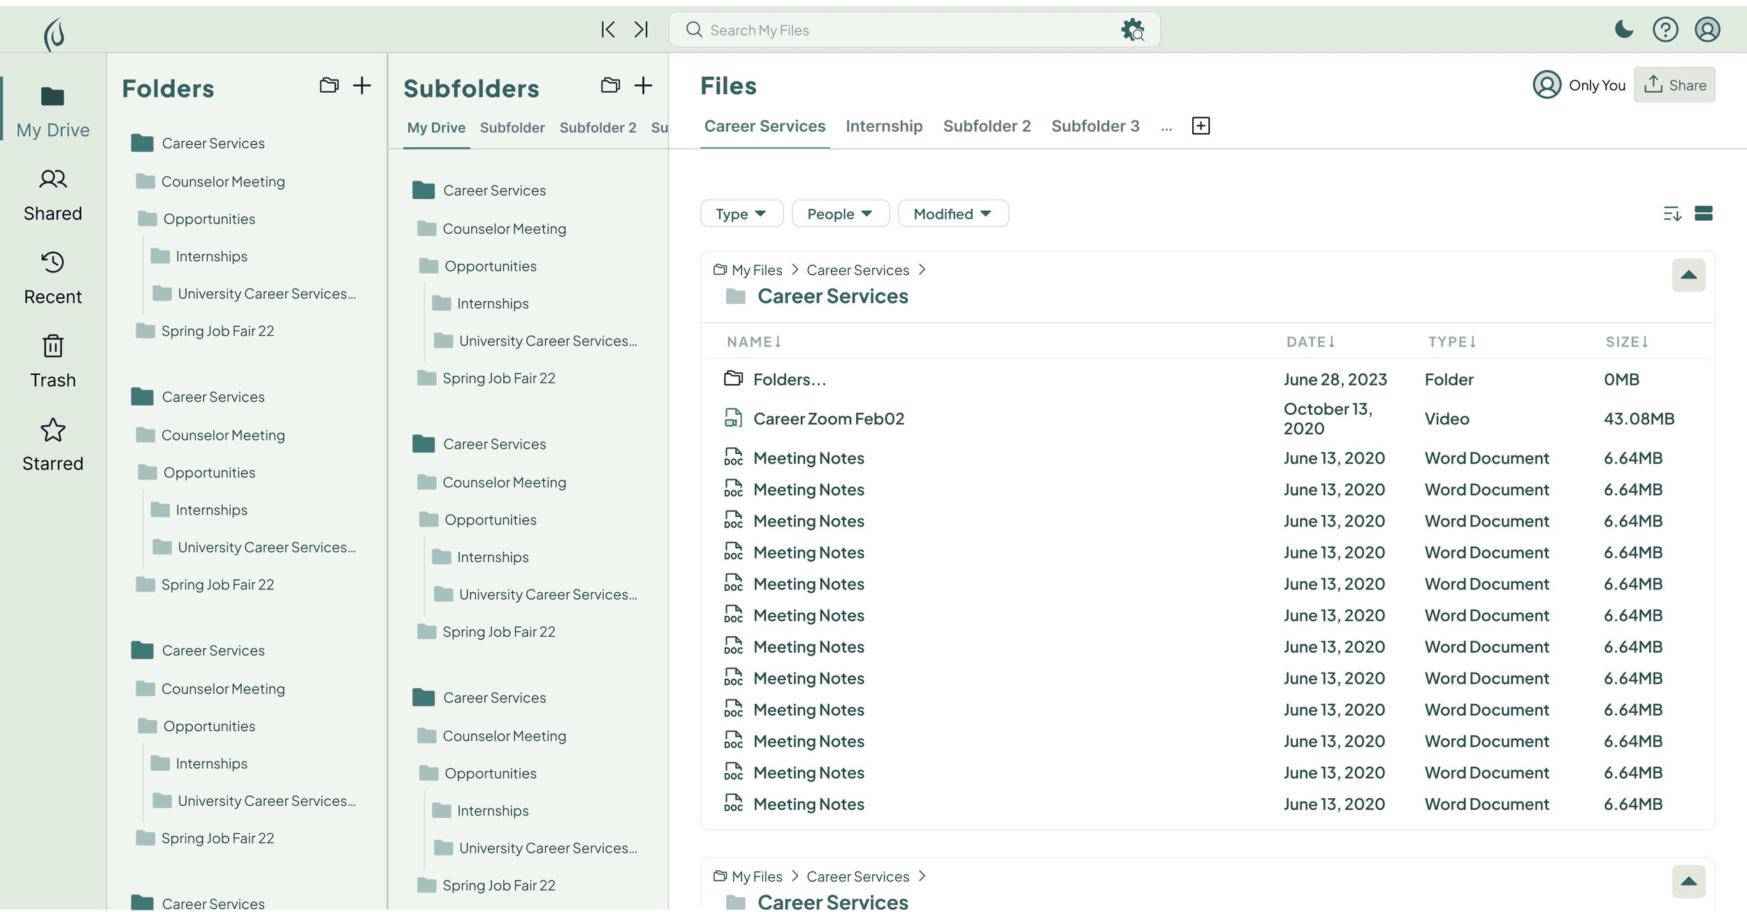Open the Starred section
Viewport: 1747px width, 912px height.
coord(53,446)
